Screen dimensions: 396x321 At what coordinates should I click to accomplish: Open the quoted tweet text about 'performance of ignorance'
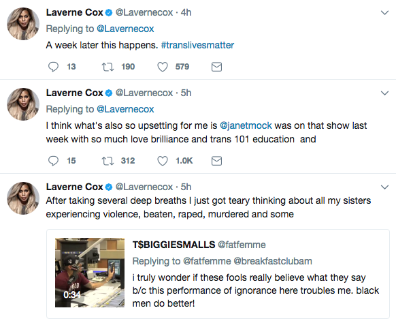(x=256, y=290)
